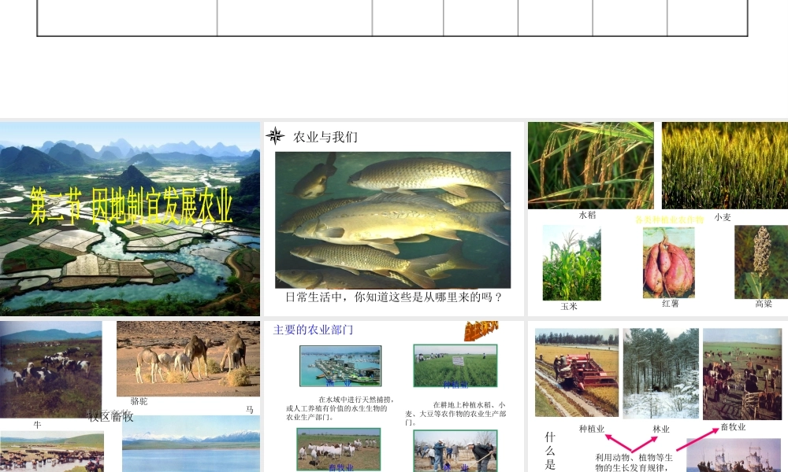Screen dimensions: 788x472
Task: Open the fish slide titled 农业与我们
Action: [393, 219]
